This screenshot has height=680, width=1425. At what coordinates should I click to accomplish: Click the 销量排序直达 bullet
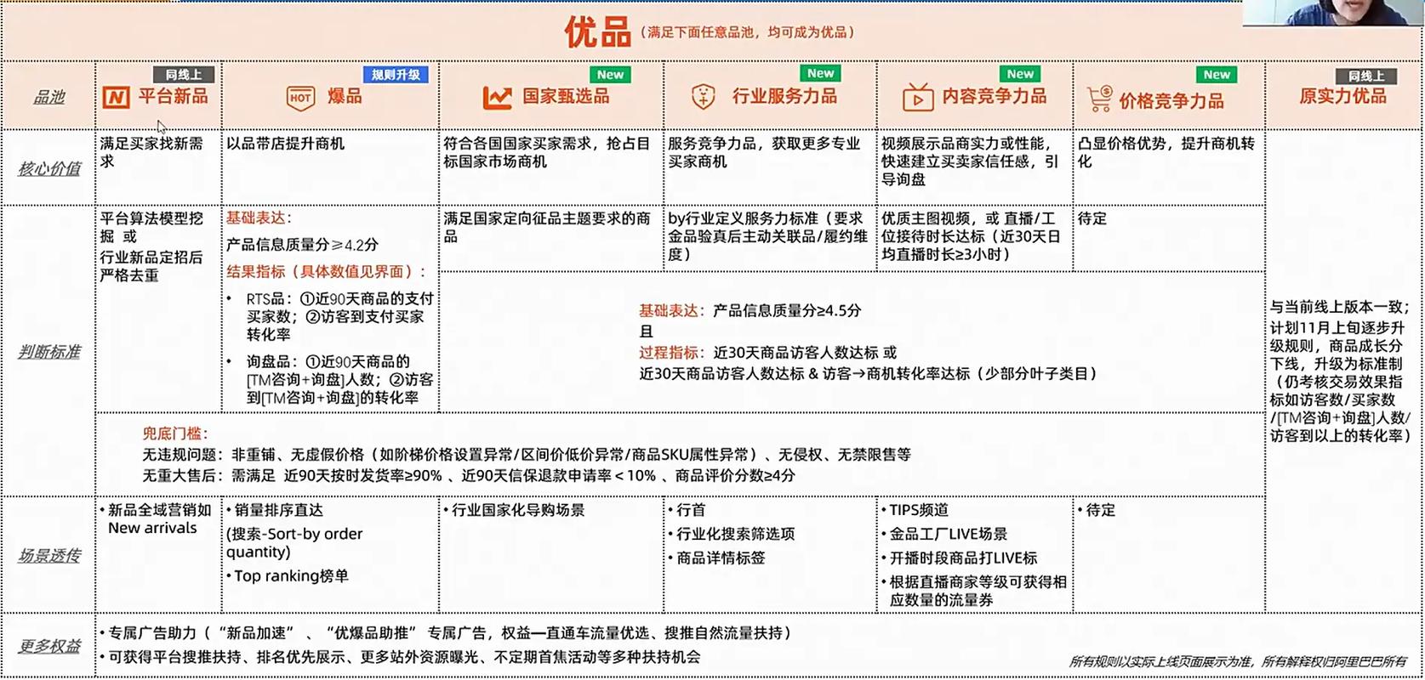tap(275, 510)
